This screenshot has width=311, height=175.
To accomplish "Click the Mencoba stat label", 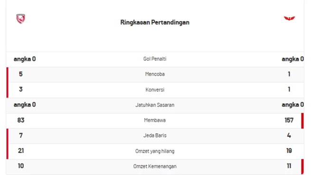I will 155,74.
